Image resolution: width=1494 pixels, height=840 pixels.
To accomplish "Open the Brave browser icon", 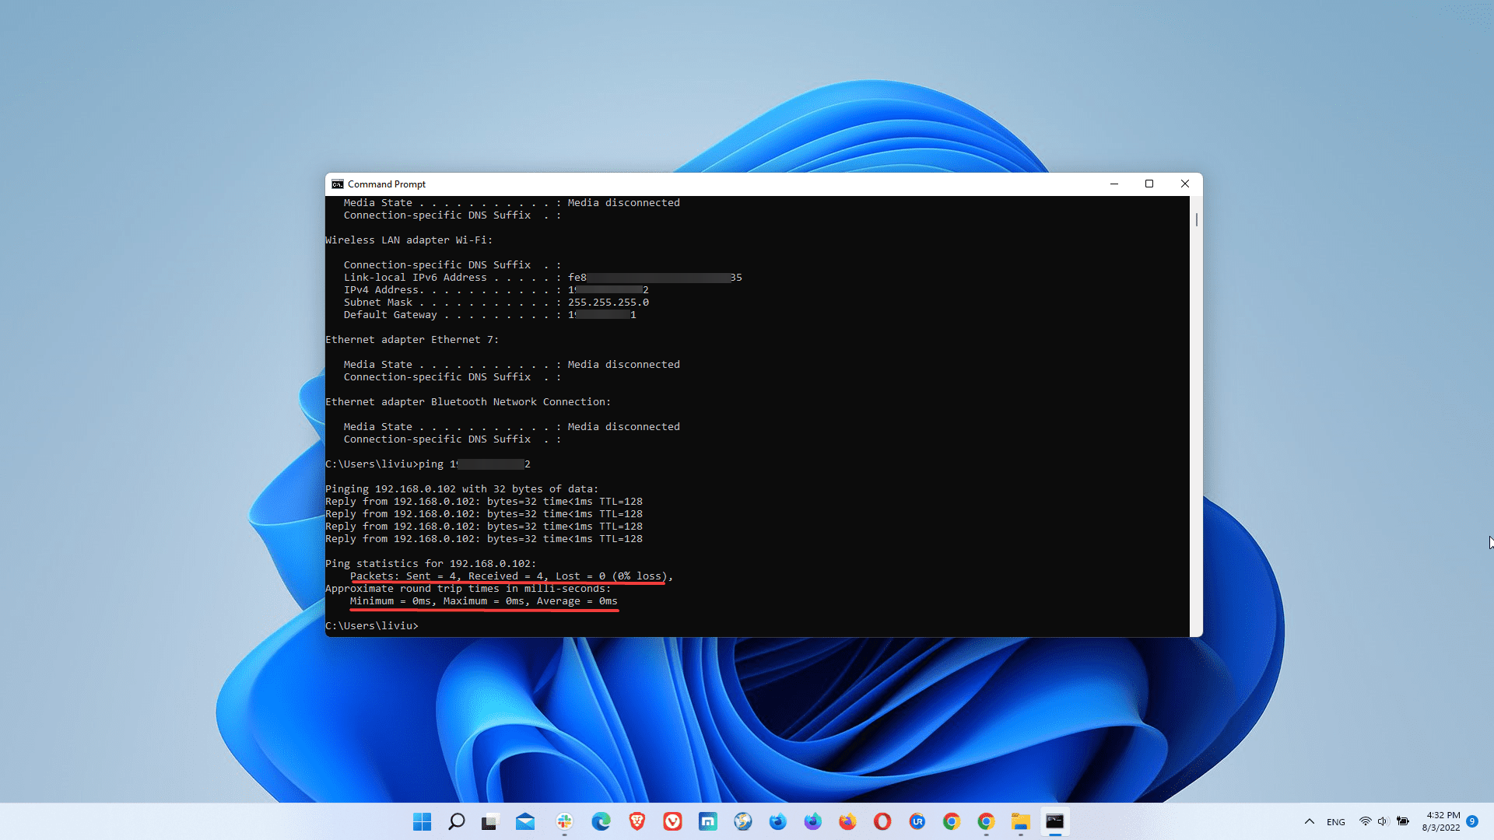I will pyautogui.click(x=637, y=821).
